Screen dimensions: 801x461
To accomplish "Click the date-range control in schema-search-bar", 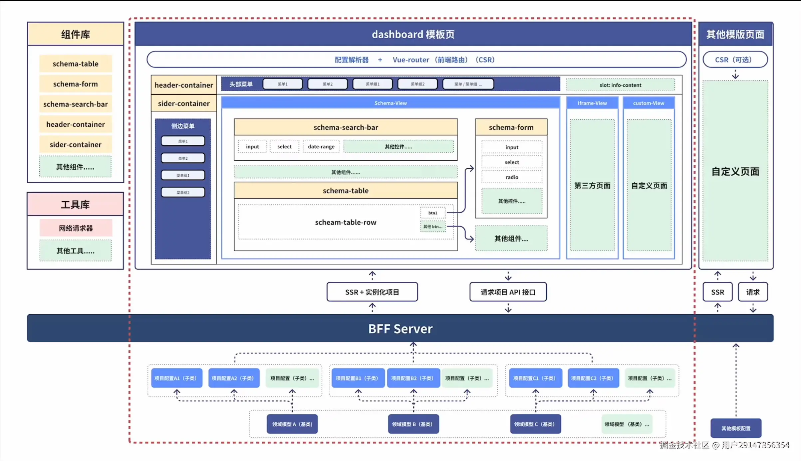I will [x=321, y=147].
